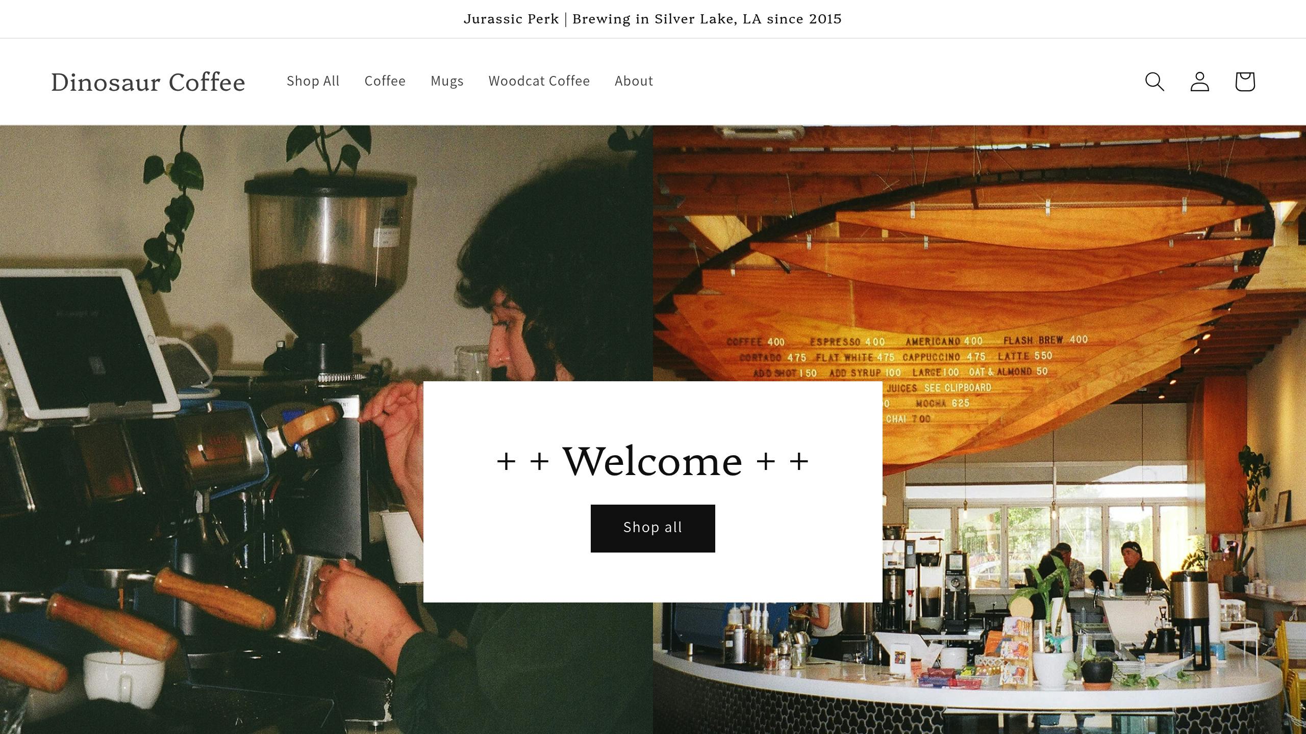Click the account login person icon
Viewport: 1306px width, 734px height.
coord(1199,82)
